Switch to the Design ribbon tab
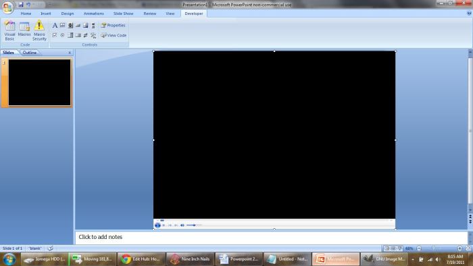The width and height of the screenshot is (473, 266). [68, 14]
